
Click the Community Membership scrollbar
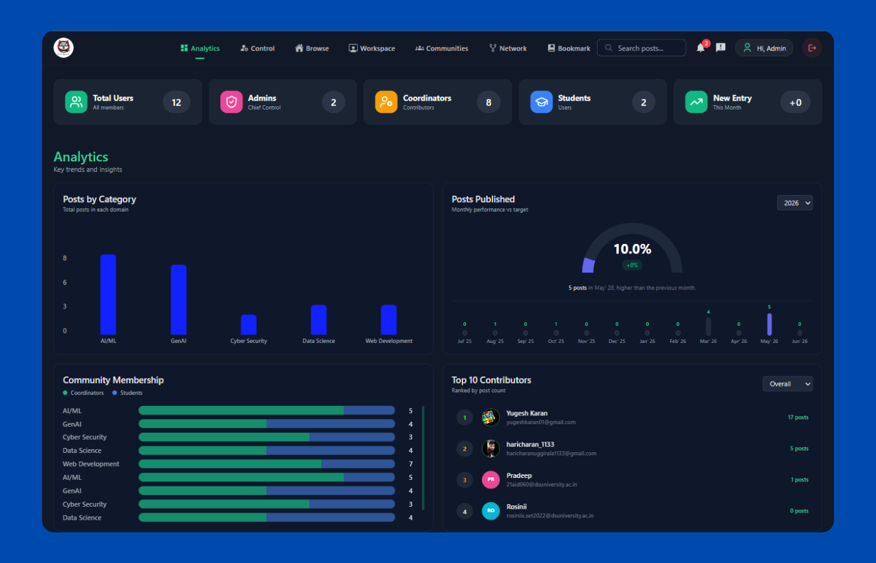click(x=424, y=458)
